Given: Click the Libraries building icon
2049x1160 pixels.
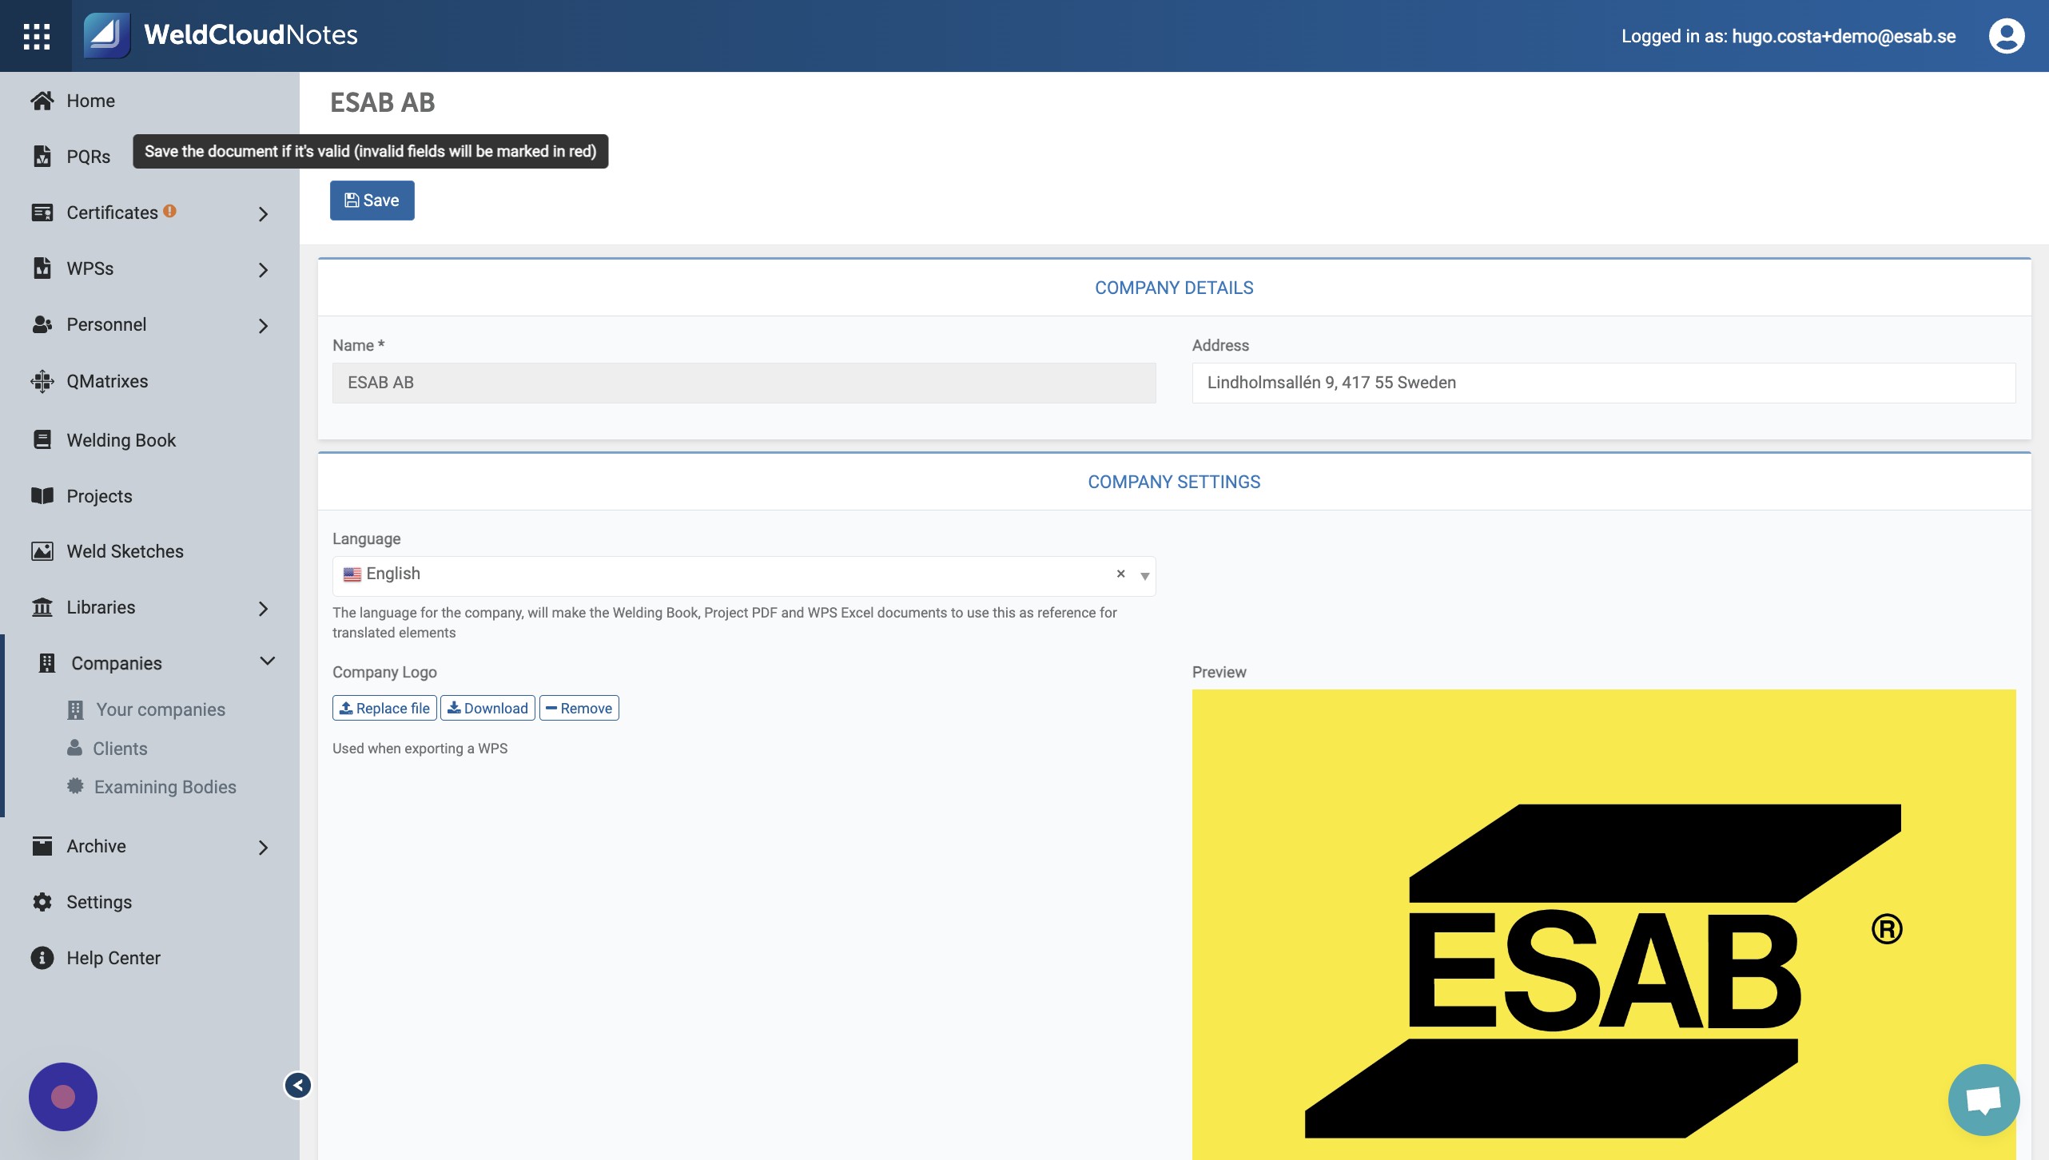Looking at the screenshot, I should tap(42, 607).
